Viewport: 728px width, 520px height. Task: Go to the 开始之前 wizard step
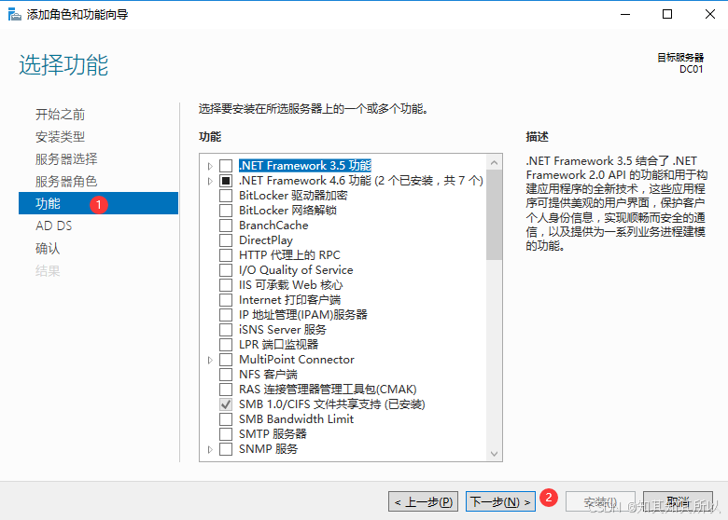tap(60, 114)
